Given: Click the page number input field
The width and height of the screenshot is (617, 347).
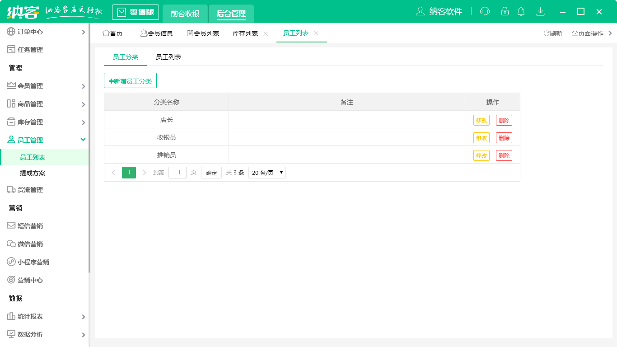Looking at the screenshot, I should click(x=177, y=172).
